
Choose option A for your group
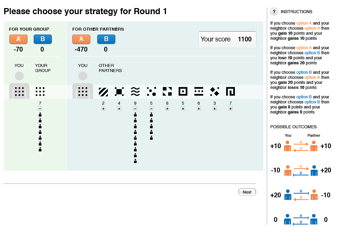(x=19, y=39)
